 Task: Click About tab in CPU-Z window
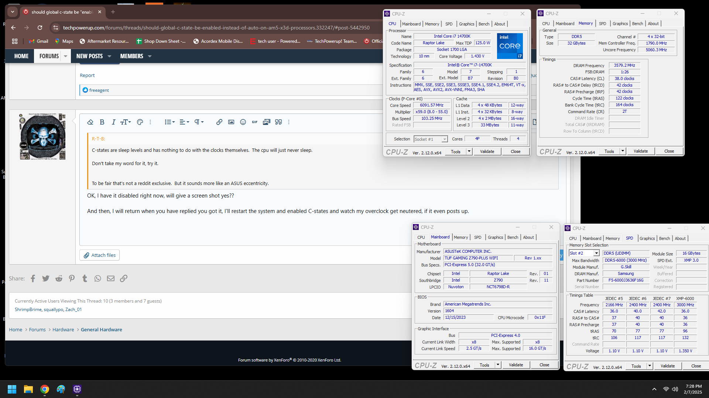499,23
